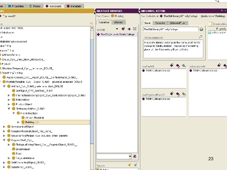227x170 pixels.
Task: Click the class tree scroll up arrow
Action: (x=92, y=28)
